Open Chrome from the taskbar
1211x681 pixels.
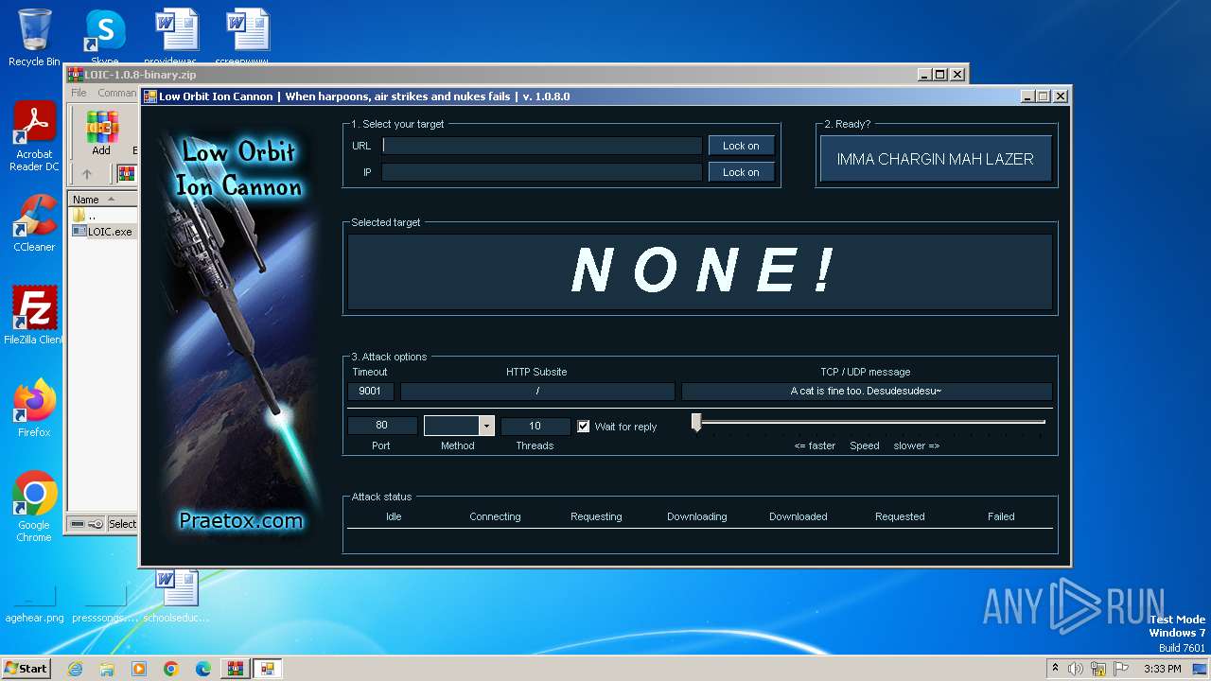pos(171,669)
